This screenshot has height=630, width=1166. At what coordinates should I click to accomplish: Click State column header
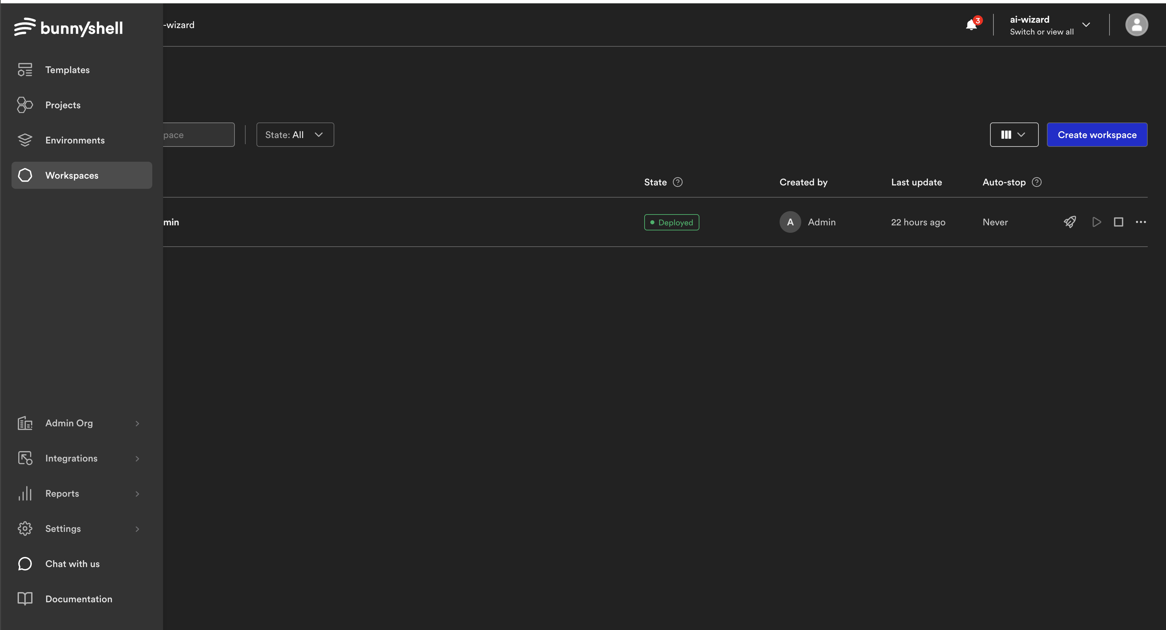pos(655,182)
